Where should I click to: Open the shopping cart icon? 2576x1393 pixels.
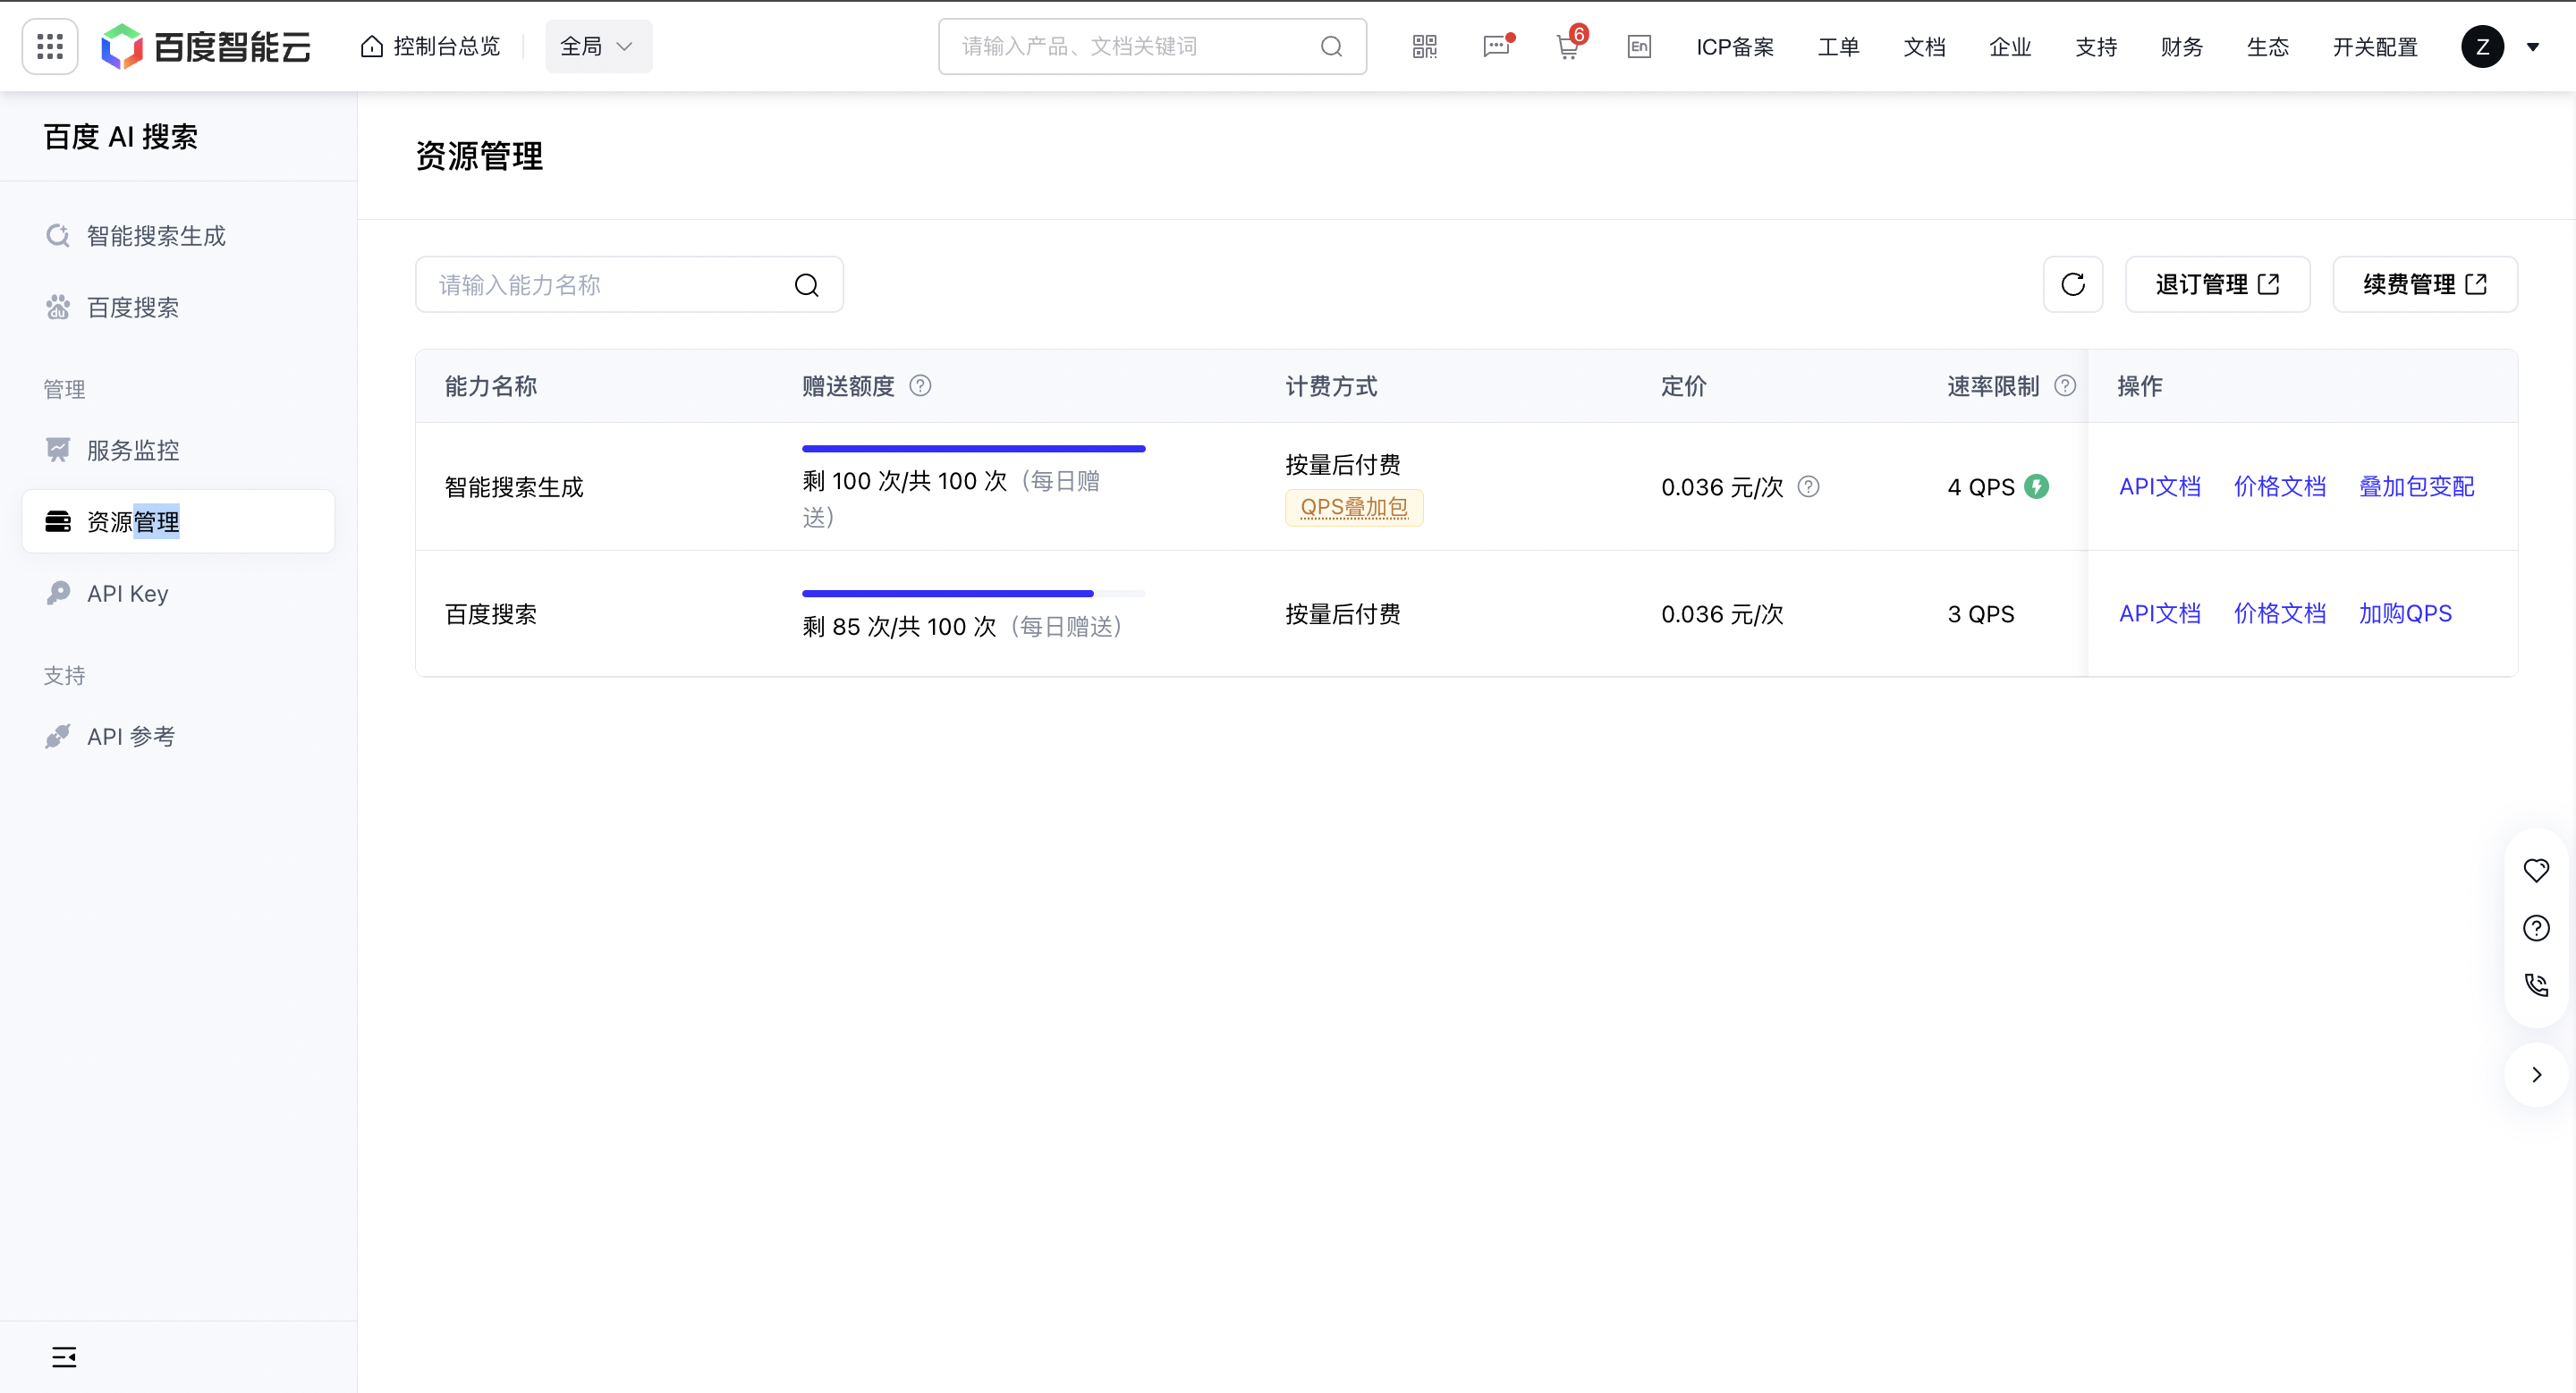tap(1567, 47)
